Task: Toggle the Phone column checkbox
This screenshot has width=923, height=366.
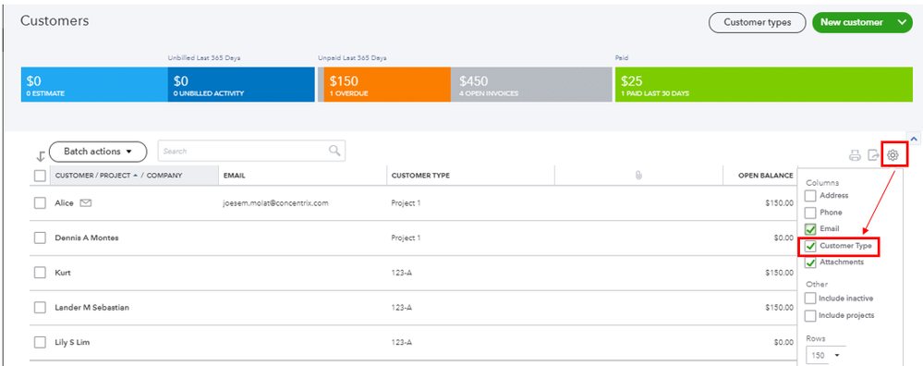Action: [x=810, y=213]
